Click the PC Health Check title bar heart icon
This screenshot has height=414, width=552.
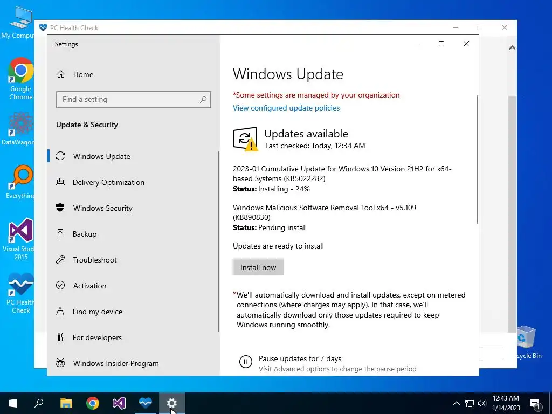pos(43,27)
